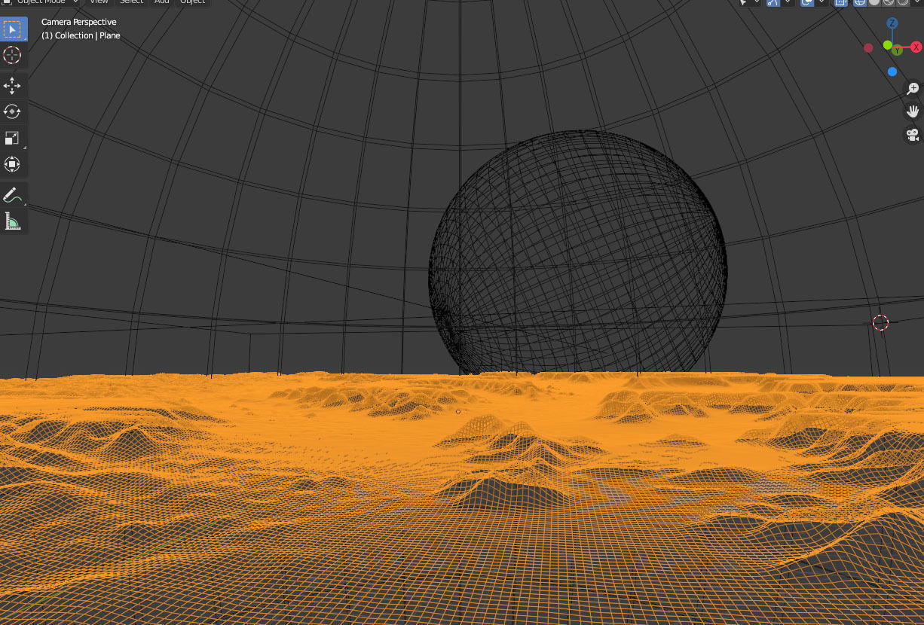
Task: Switch to solid viewport shading
Action: [x=874, y=2]
